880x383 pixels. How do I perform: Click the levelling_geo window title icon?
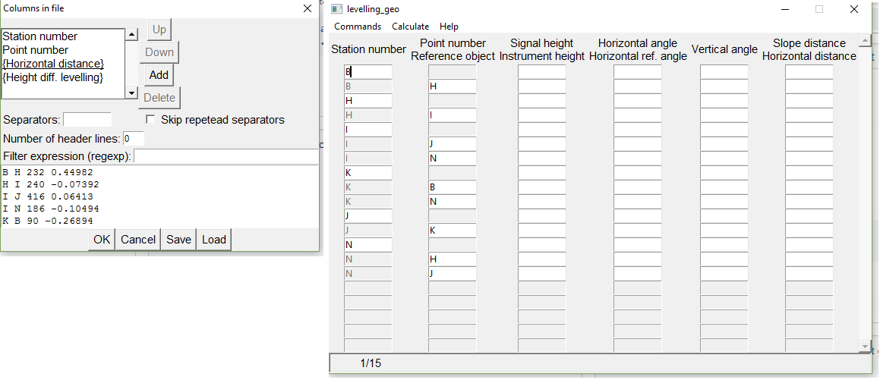pos(336,9)
